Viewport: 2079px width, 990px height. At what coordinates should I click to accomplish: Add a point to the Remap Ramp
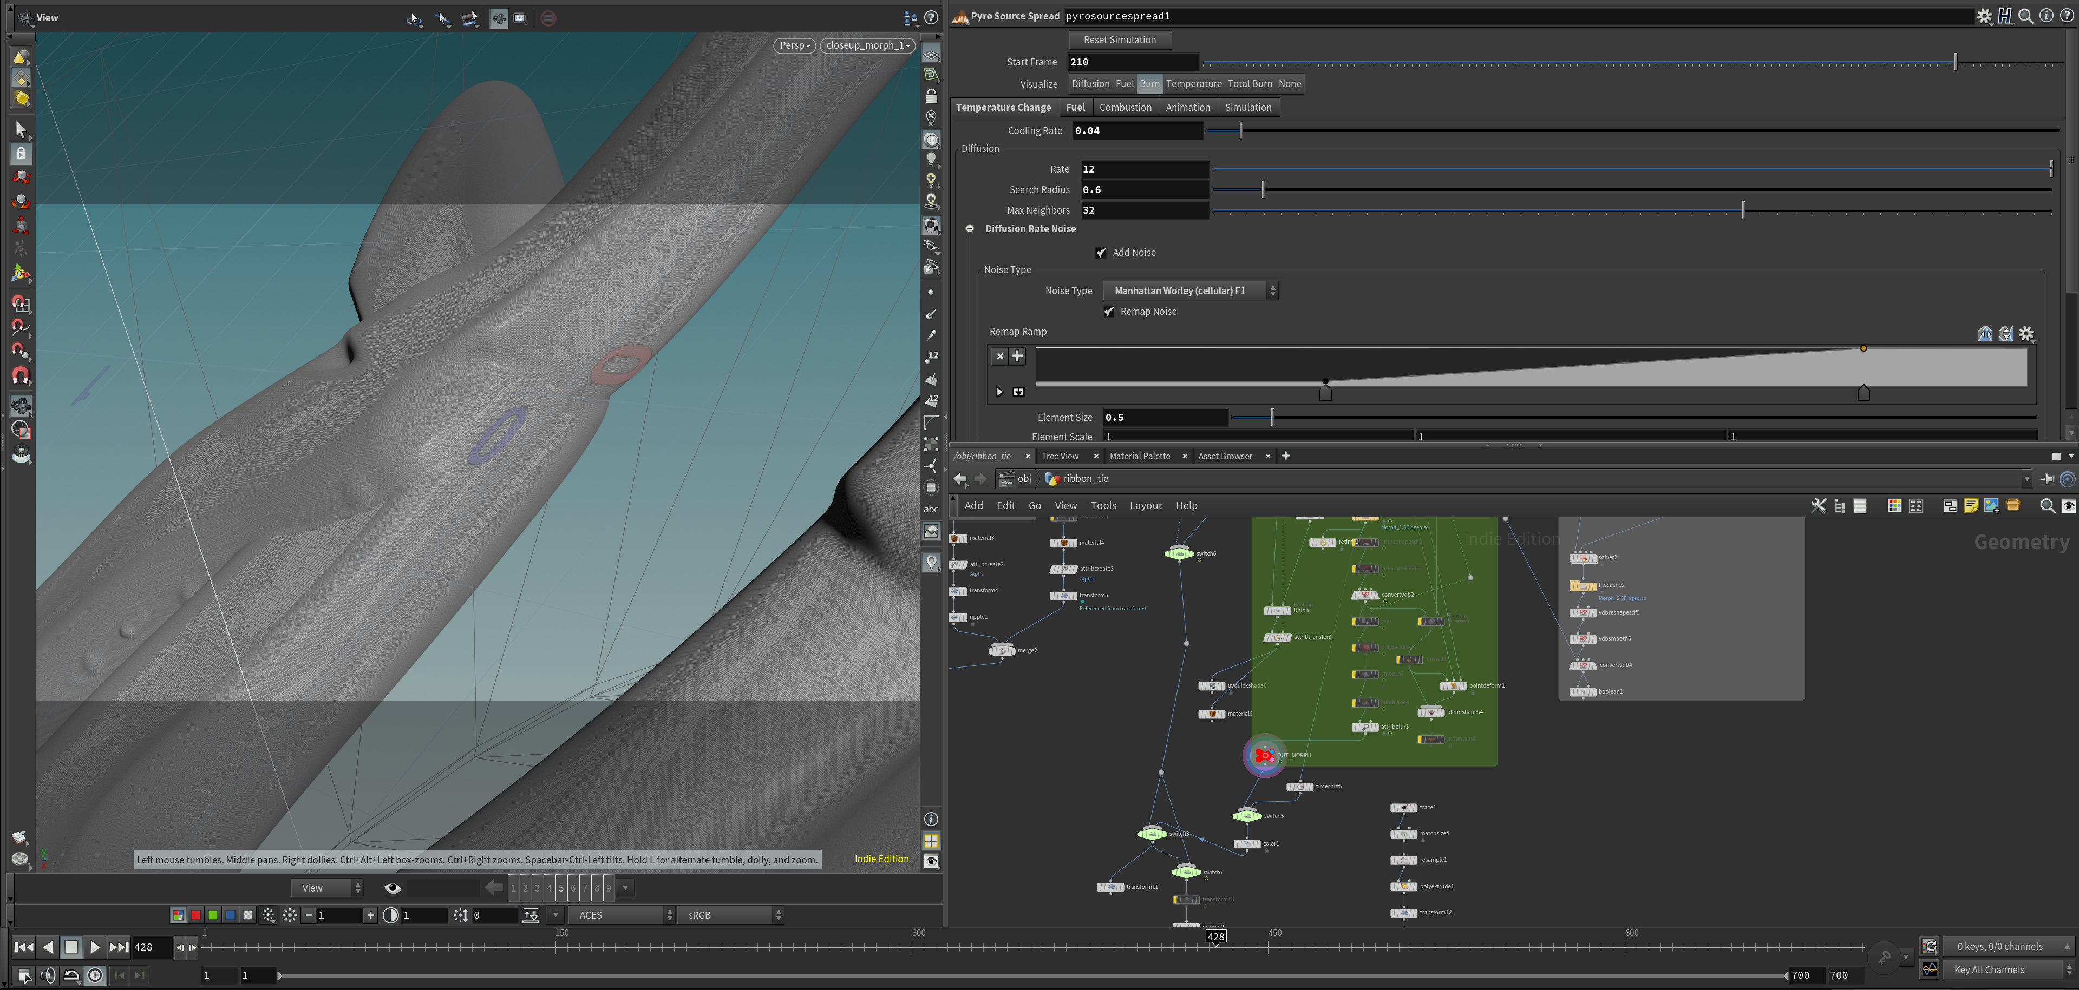click(x=1017, y=355)
